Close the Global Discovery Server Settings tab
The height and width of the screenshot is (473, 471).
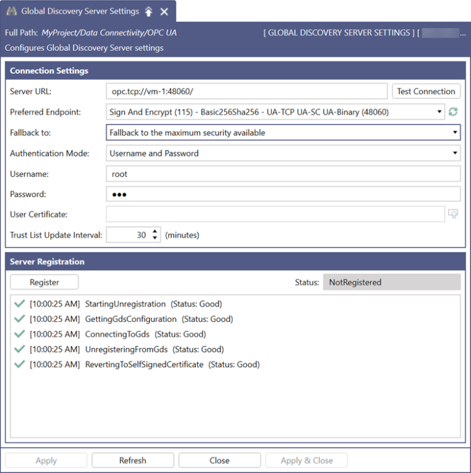[164, 11]
